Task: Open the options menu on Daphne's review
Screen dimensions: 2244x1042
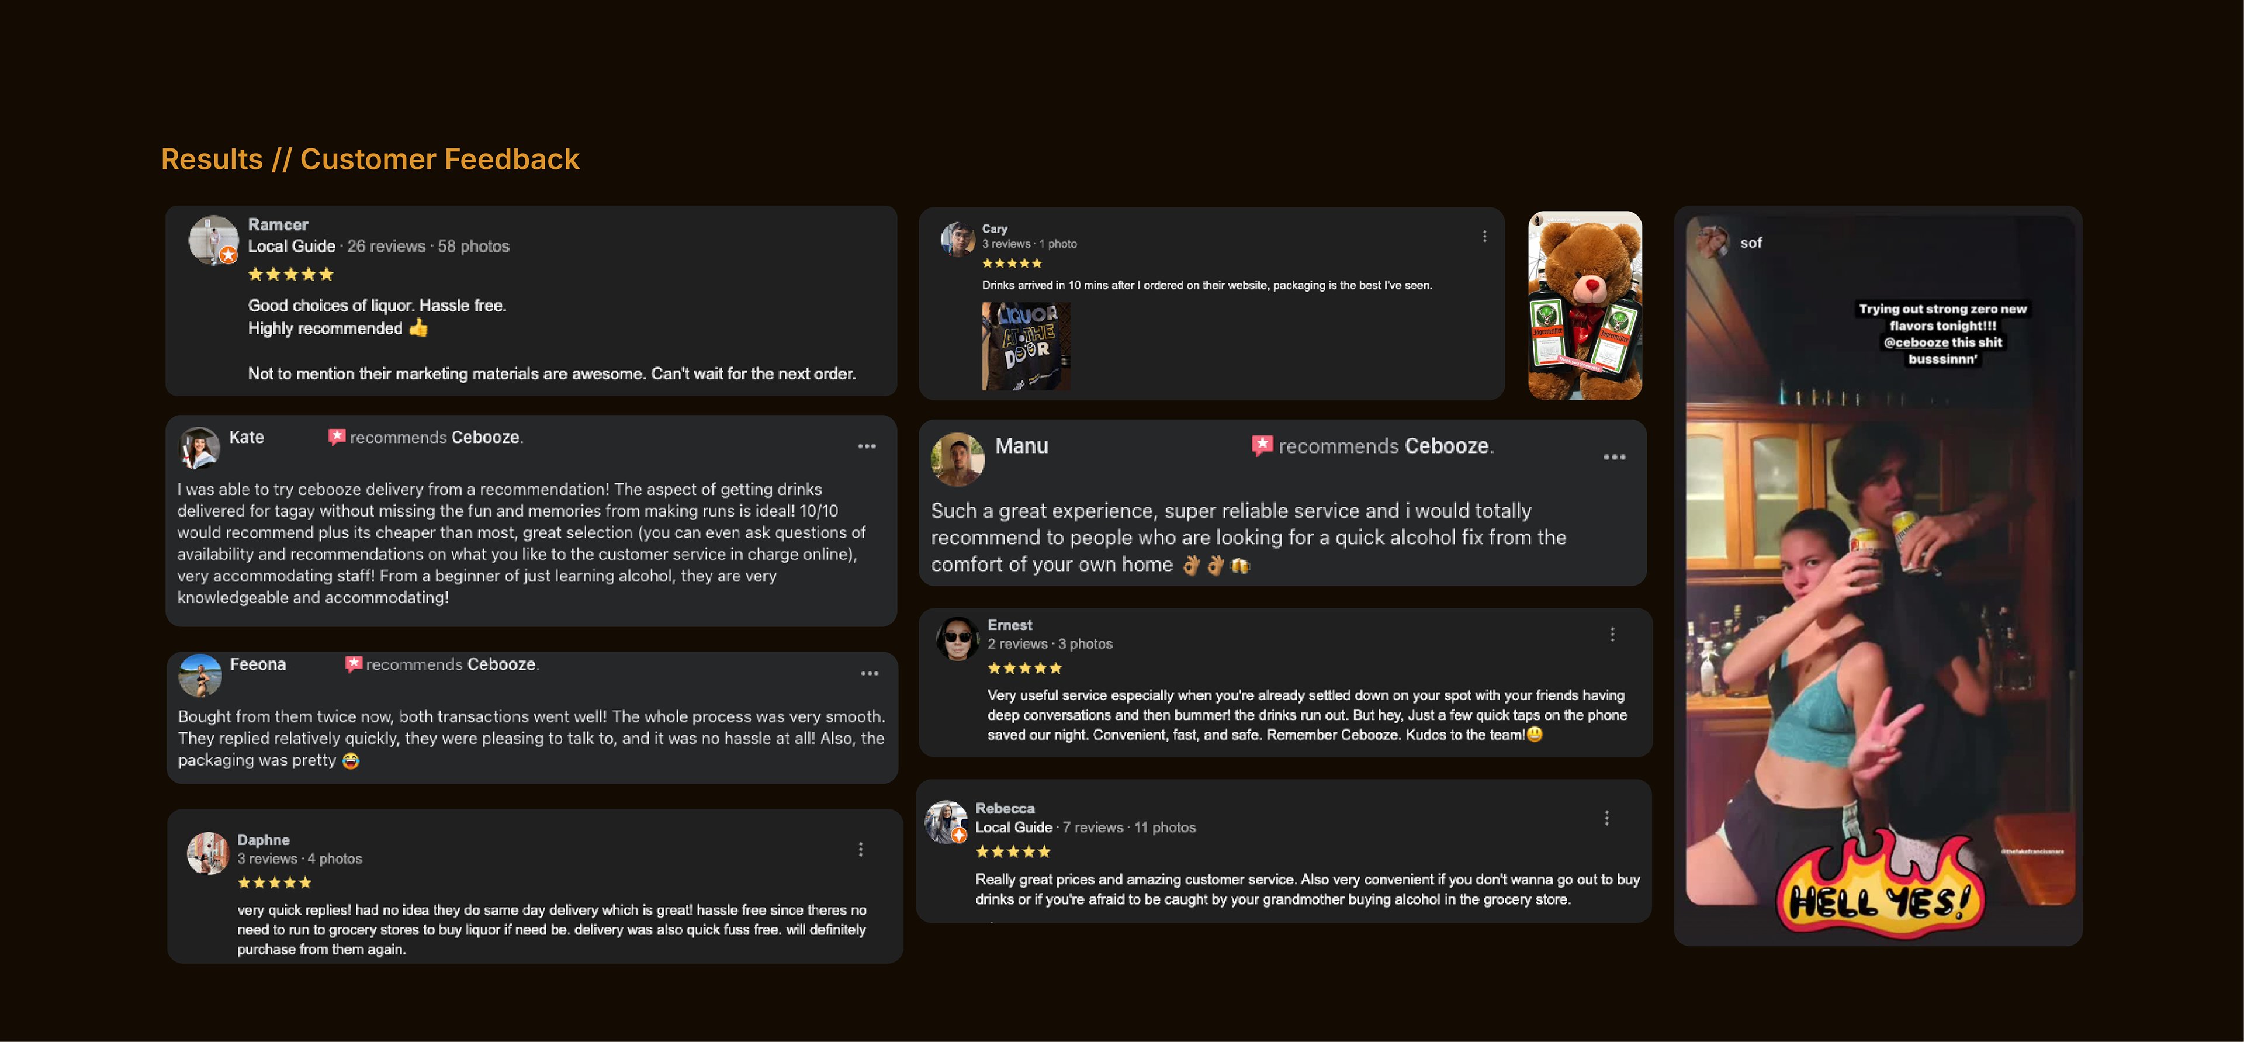Action: click(x=861, y=850)
